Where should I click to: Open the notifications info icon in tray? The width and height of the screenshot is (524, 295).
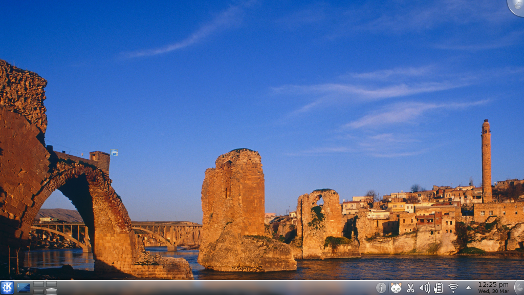381,288
